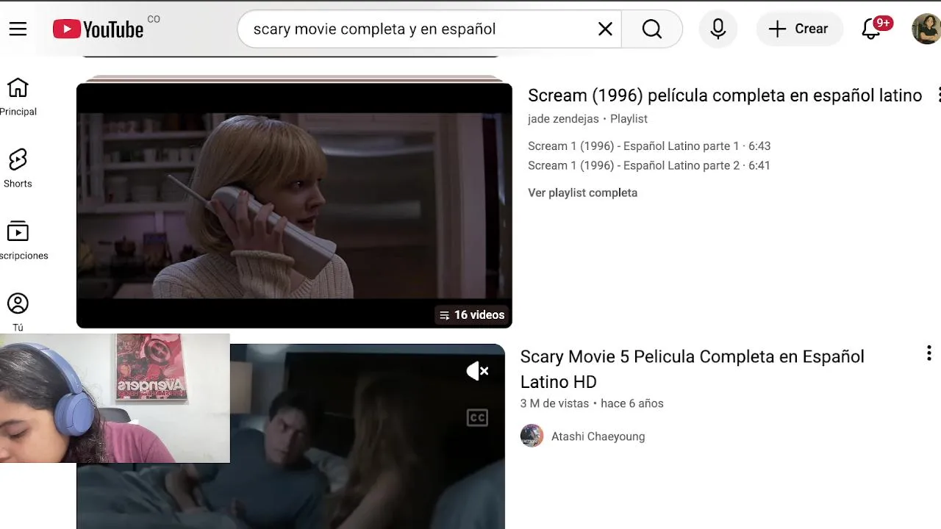Toggle captions on the video preview
Image resolution: width=941 pixels, height=529 pixels.
[x=477, y=417]
